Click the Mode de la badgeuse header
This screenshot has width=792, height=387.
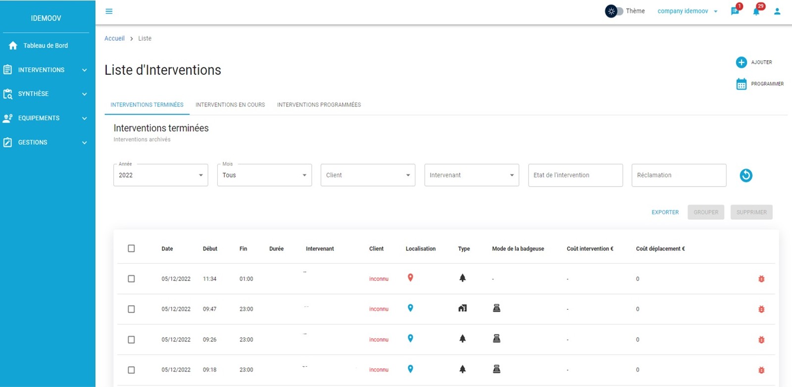518,249
